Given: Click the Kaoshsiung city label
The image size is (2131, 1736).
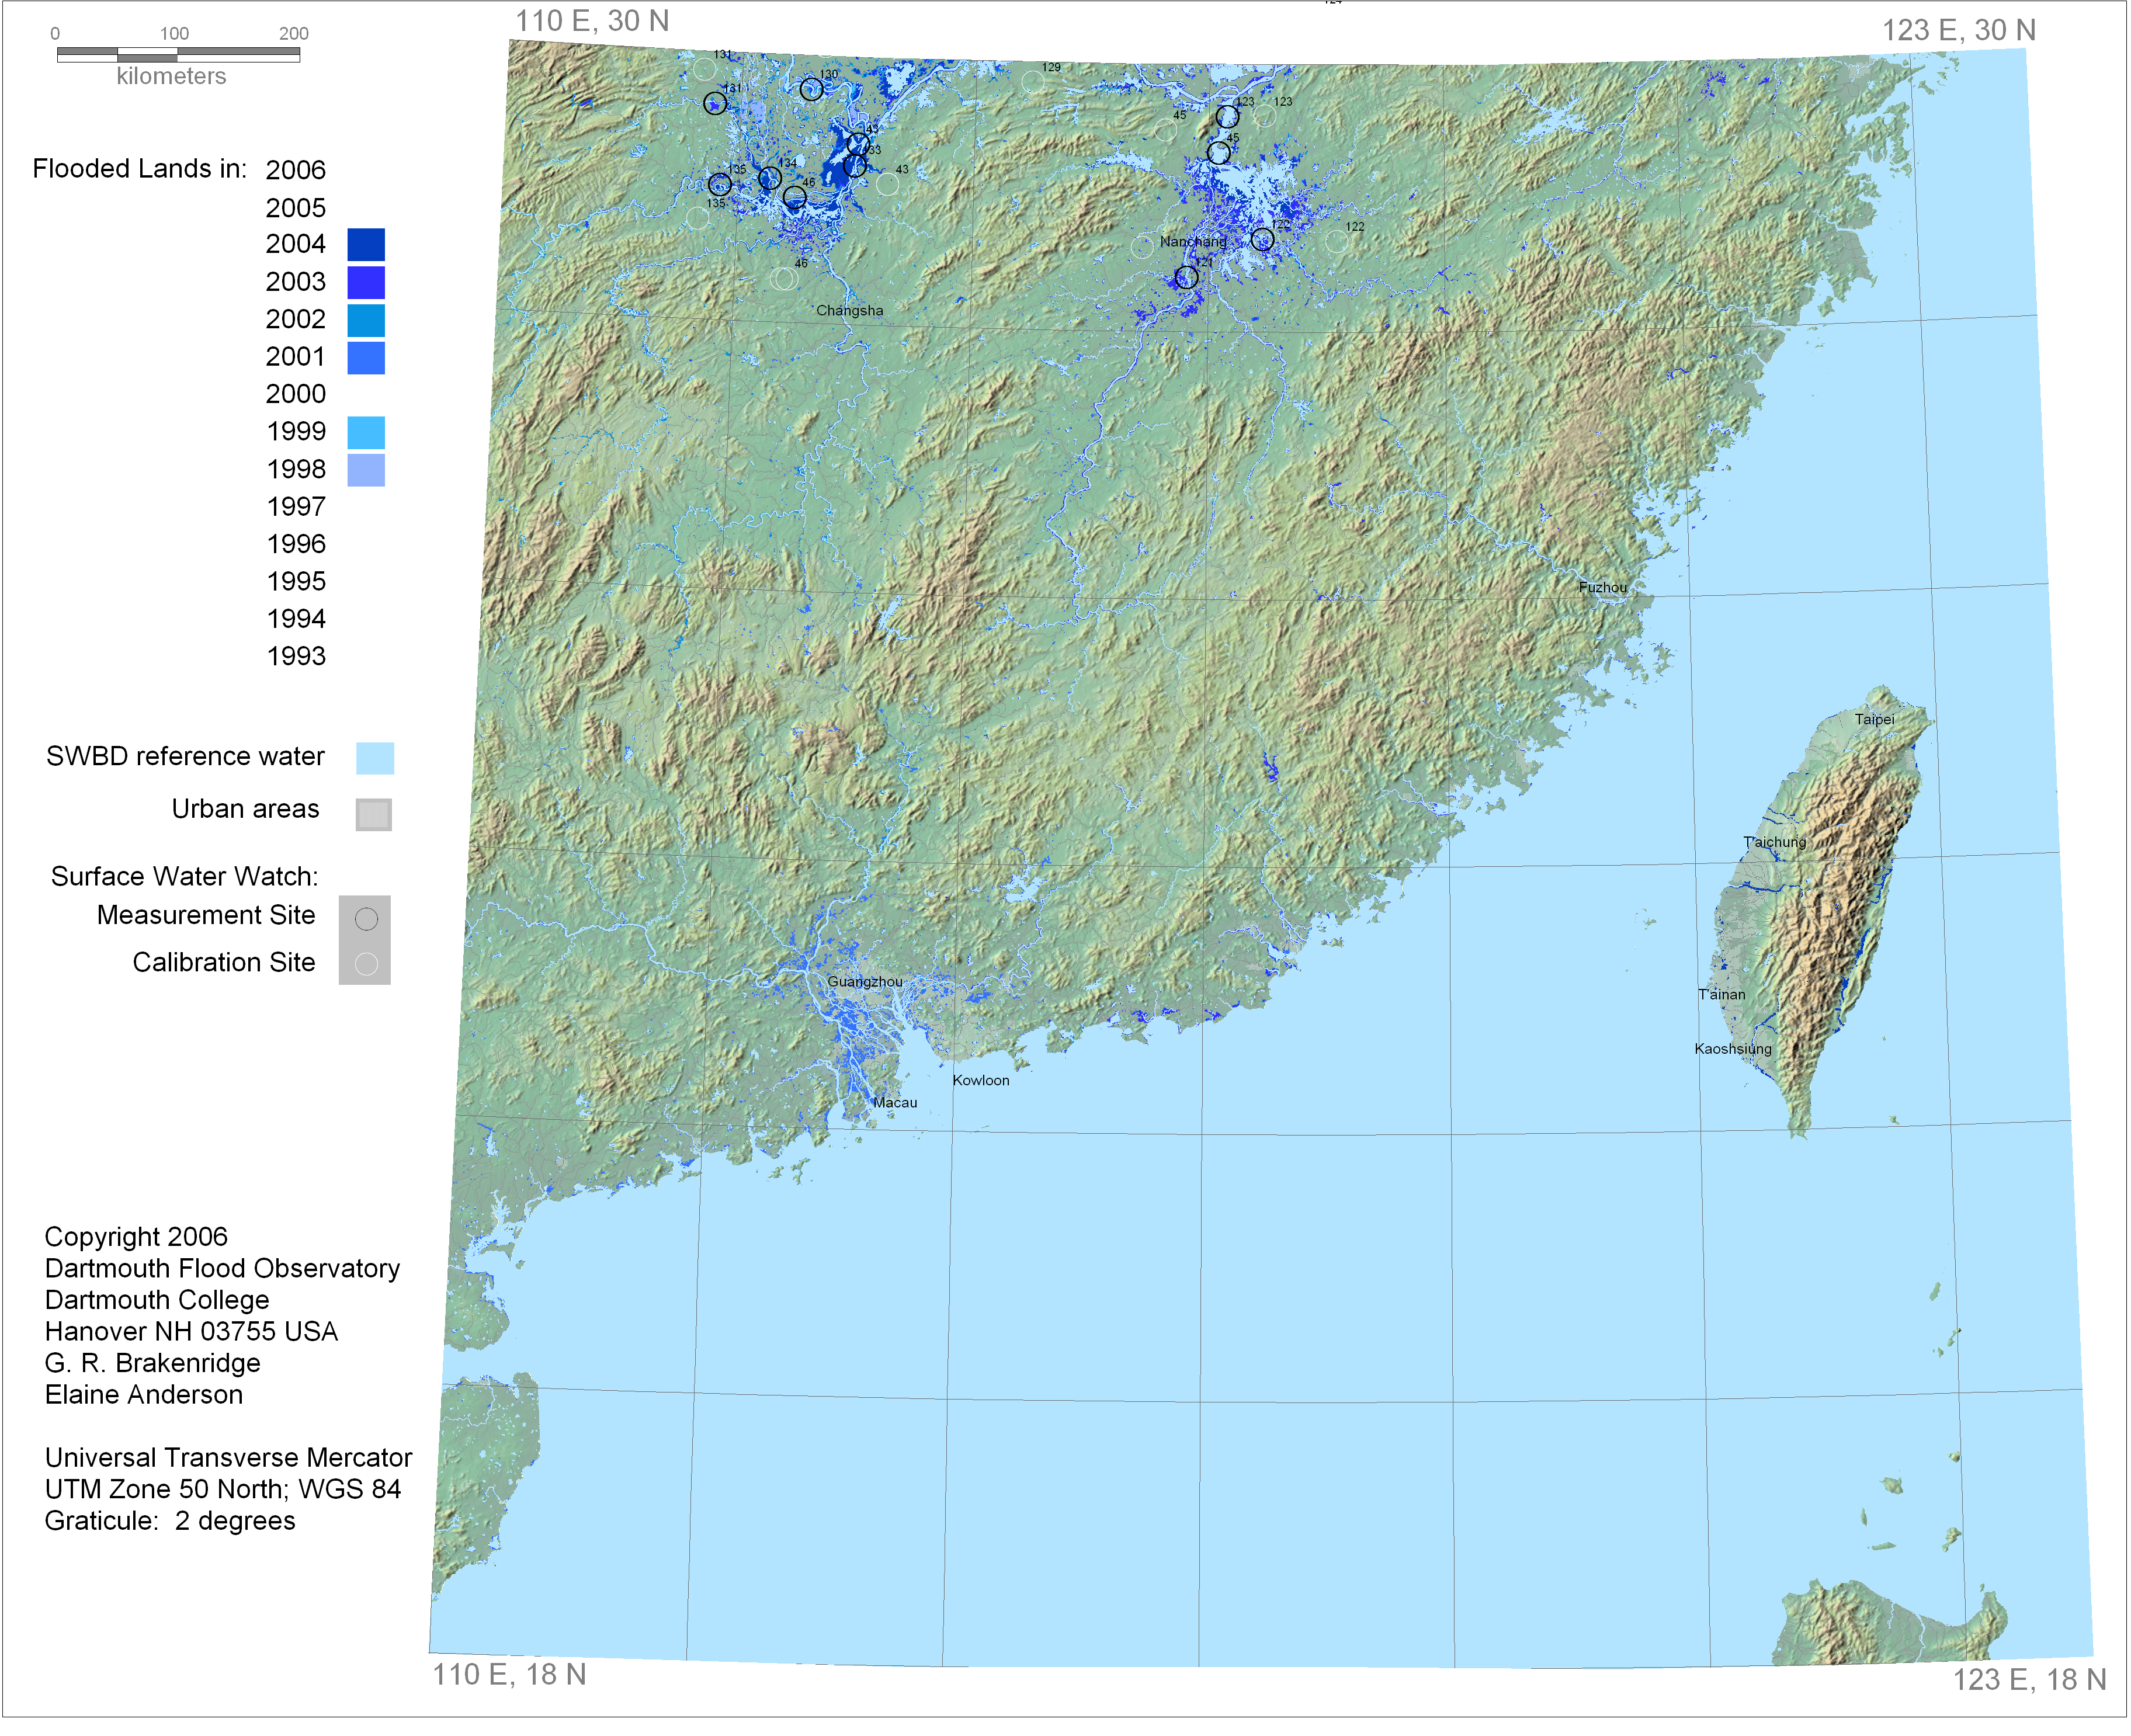Looking at the screenshot, I should coord(1732,1048).
